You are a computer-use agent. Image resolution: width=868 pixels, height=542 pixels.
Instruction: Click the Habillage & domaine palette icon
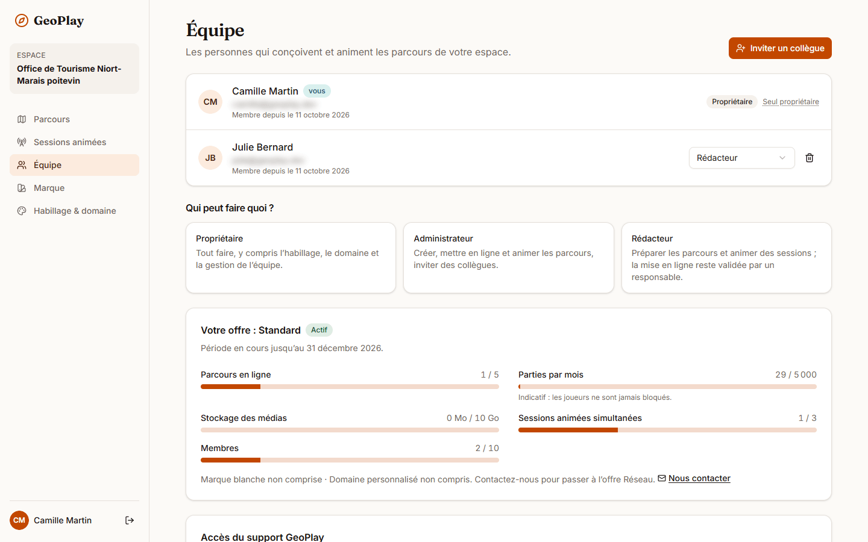[x=22, y=211]
